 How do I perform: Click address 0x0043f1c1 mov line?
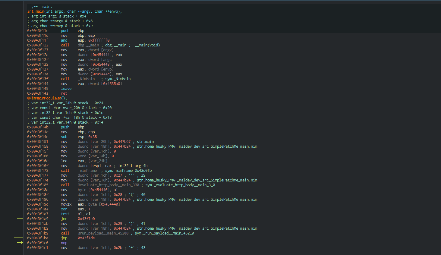tap(86, 248)
